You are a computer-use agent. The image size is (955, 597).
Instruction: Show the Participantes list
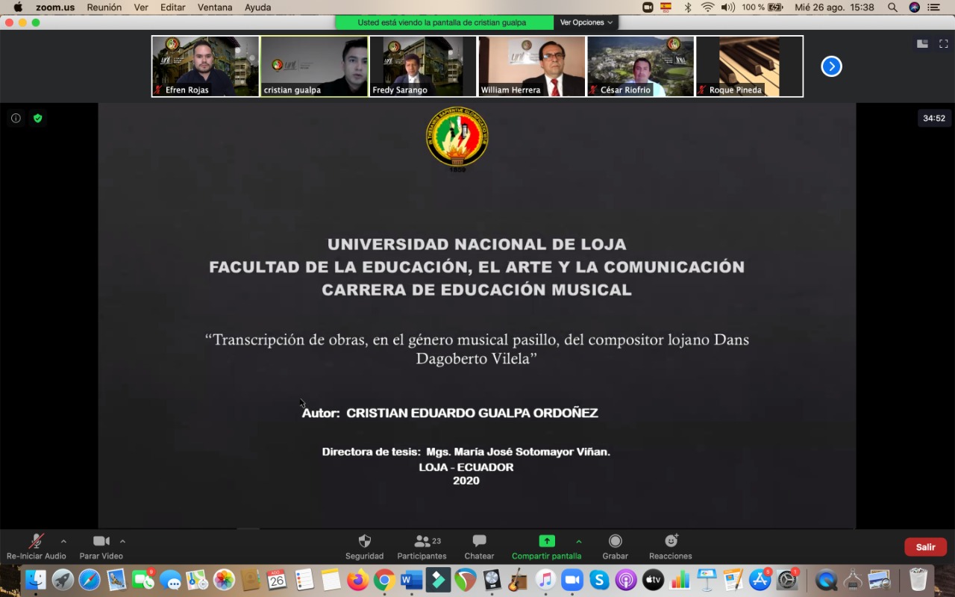422,546
